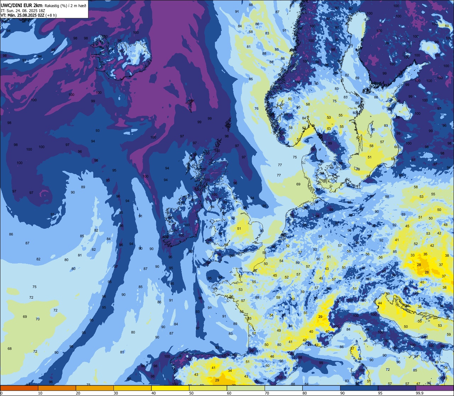This screenshot has height=396, width=454.
Task: Click the legend tick label '10'
Action: (40, 393)
